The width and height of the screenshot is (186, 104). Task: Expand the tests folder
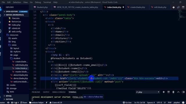(12, 92)
